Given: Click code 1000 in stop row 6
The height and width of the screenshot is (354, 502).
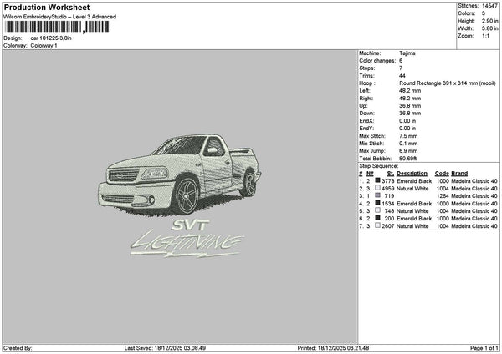Looking at the screenshot, I should coord(443,219).
